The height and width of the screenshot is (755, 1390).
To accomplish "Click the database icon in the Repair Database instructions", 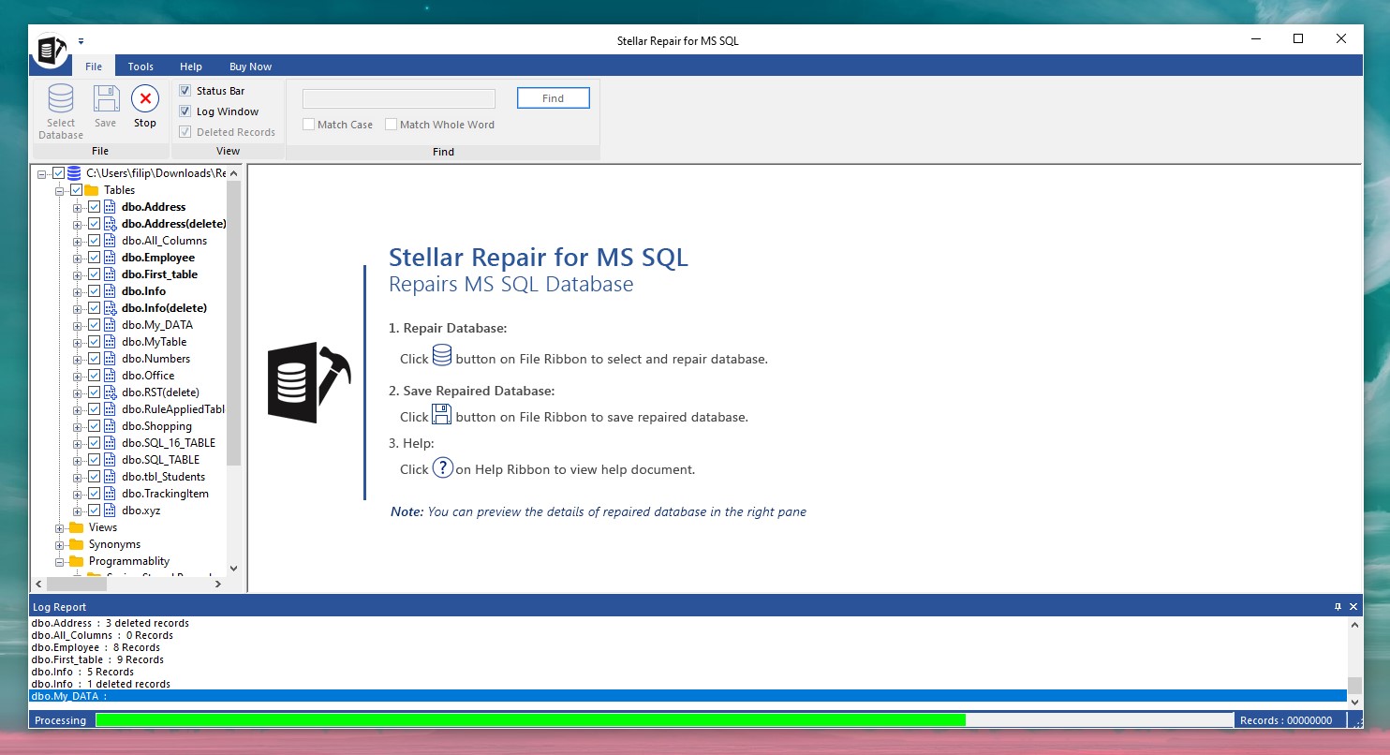I will [442, 356].
